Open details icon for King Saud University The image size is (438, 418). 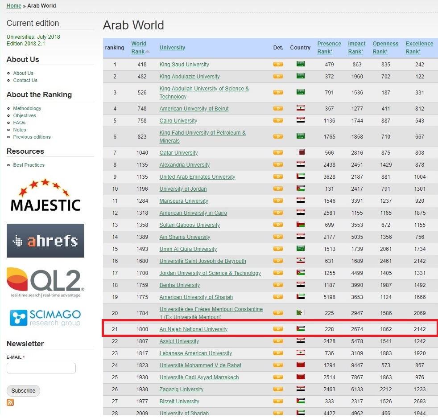click(278, 65)
